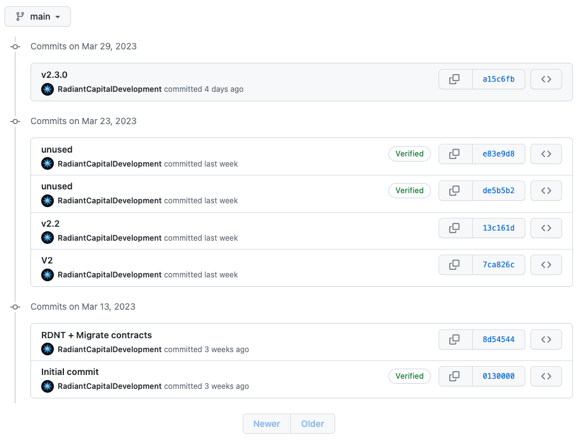The width and height of the screenshot is (583, 444).
Task: Show Verified badge details for e83e9d8
Action: point(409,154)
